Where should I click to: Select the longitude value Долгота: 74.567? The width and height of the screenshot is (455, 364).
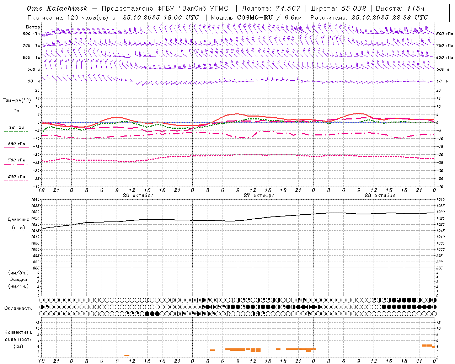(271, 9)
